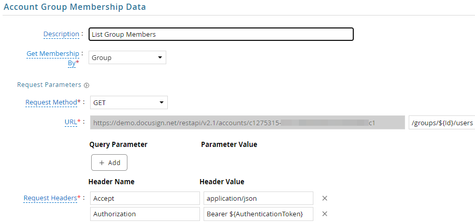Edit the Accept header name field
This screenshot has width=475, height=222.
[x=145, y=198]
